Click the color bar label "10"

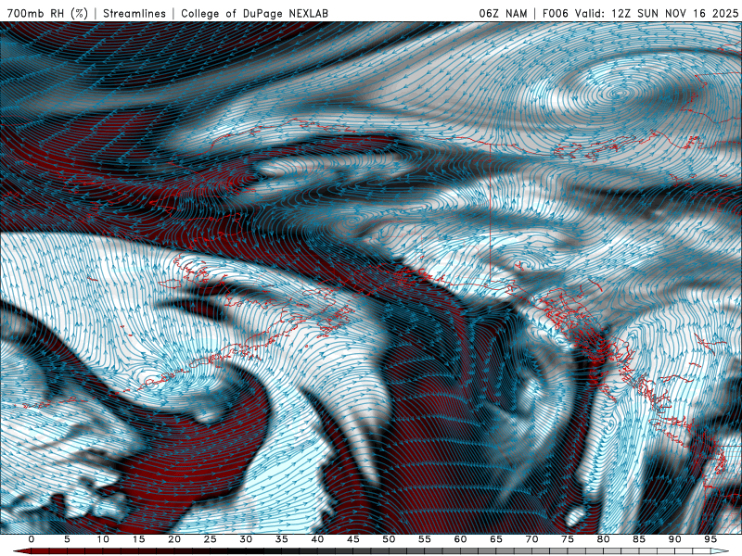click(103, 539)
